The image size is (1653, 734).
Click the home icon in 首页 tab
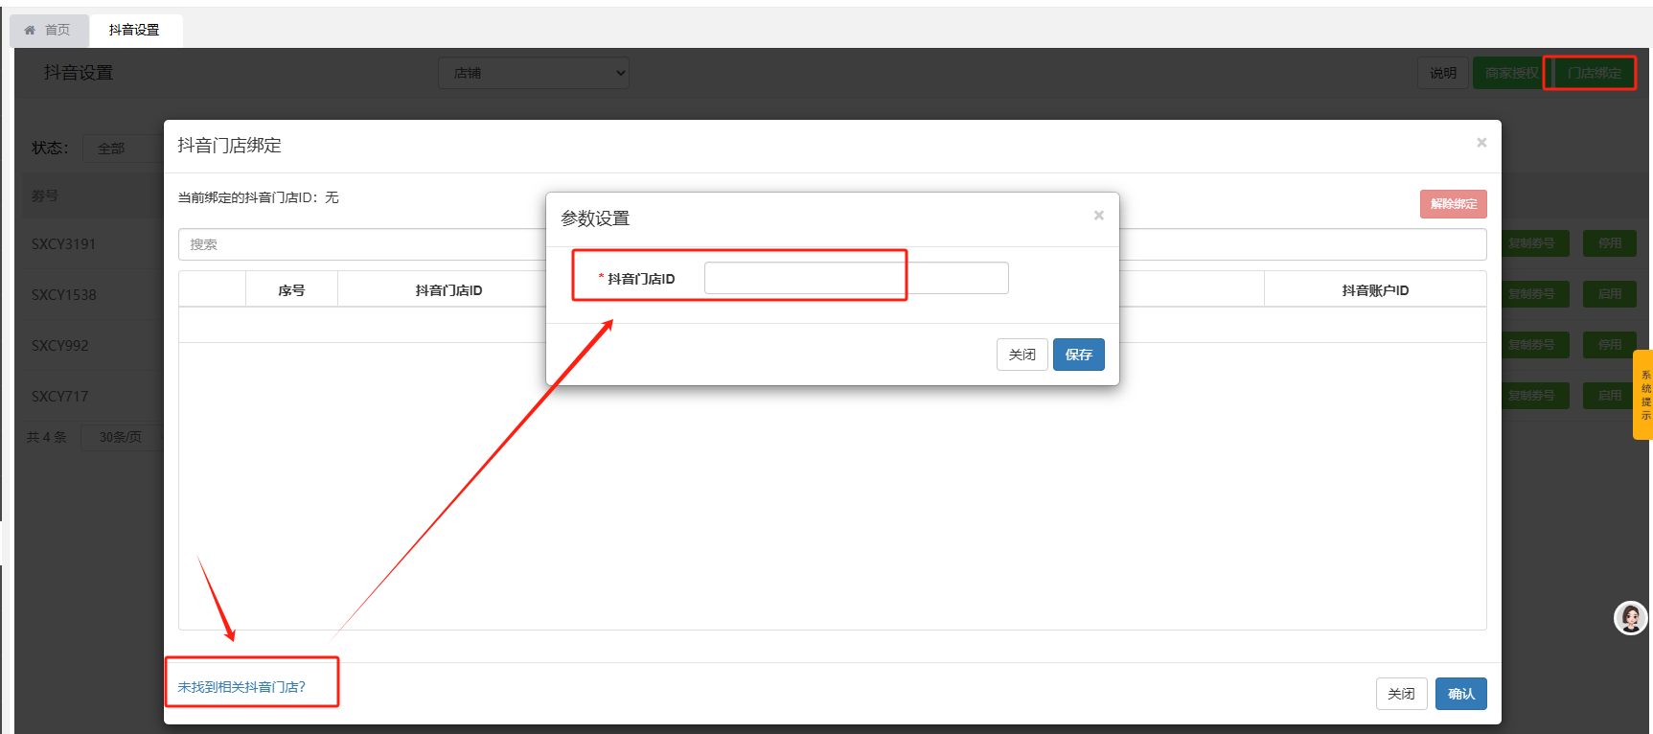pyautogui.click(x=30, y=30)
